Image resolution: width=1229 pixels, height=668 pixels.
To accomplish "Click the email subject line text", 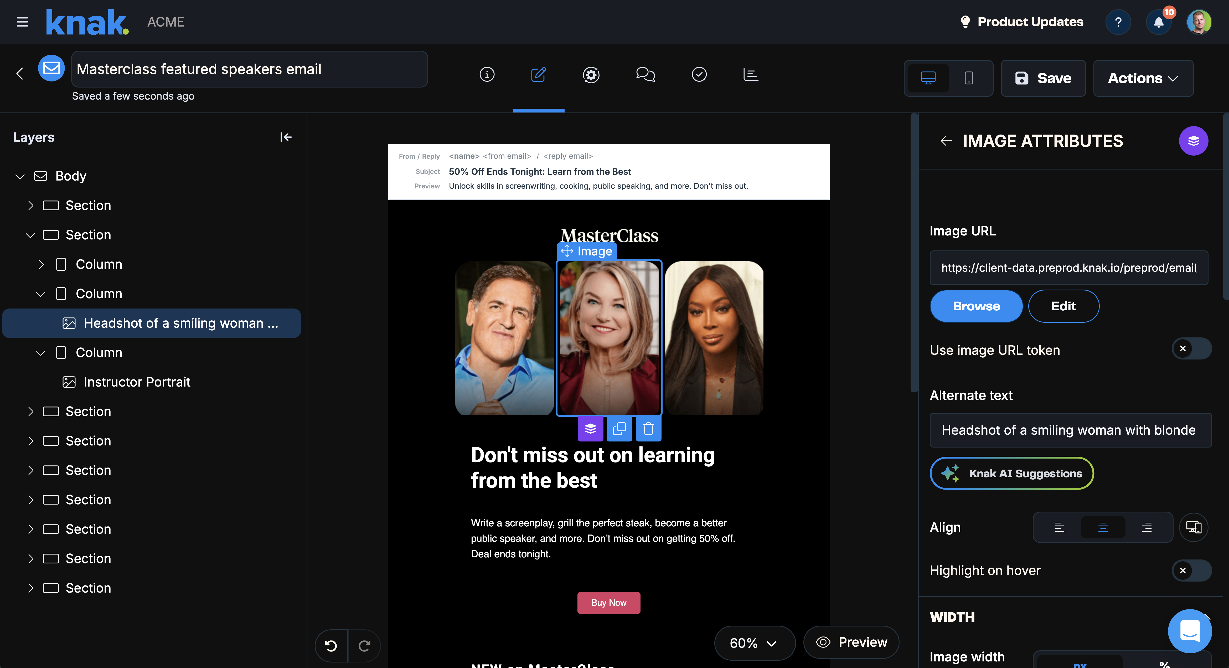I will pyautogui.click(x=540, y=172).
